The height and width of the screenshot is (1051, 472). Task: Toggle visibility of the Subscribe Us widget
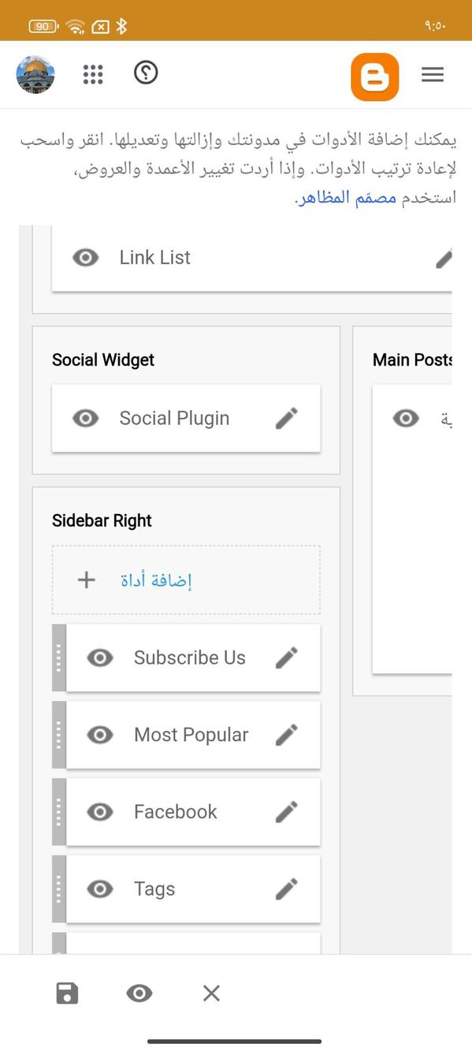click(x=100, y=658)
